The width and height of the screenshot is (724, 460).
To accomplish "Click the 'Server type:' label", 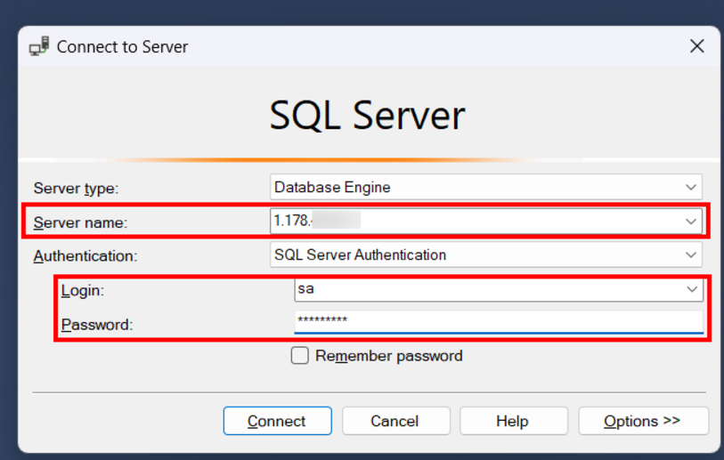I will 76,189.
